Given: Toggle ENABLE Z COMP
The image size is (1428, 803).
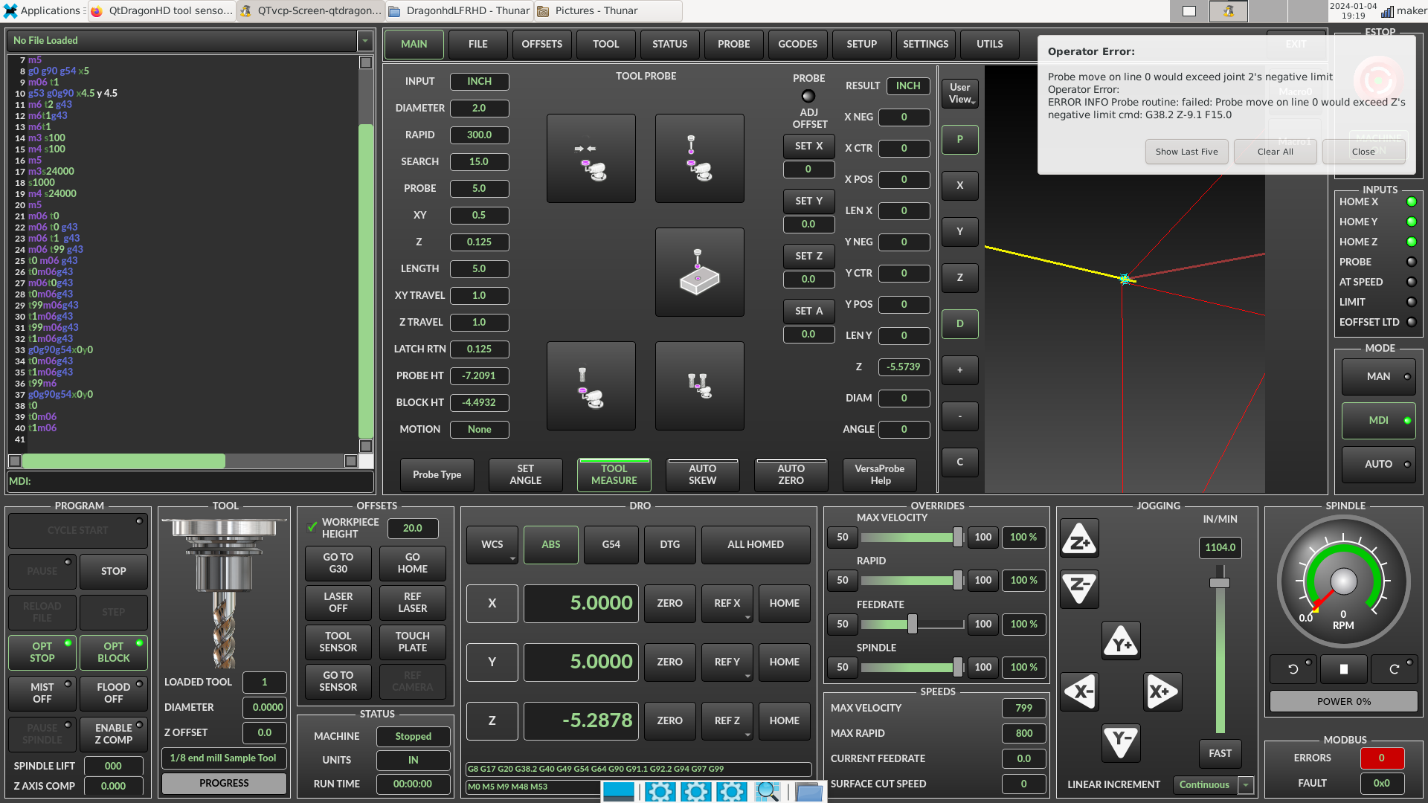Looking at the screenshot, I should (x=113, y=735).
